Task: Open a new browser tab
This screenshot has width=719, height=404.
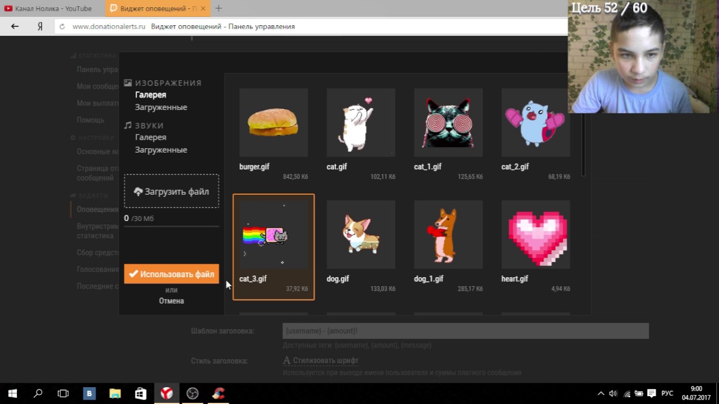Action: pos(219,8)
